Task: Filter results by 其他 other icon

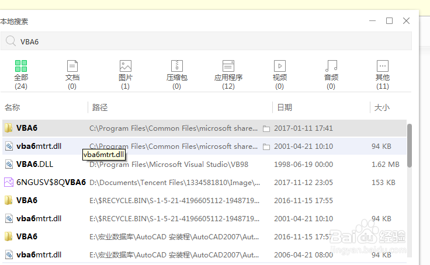Action: coord(383,66)
